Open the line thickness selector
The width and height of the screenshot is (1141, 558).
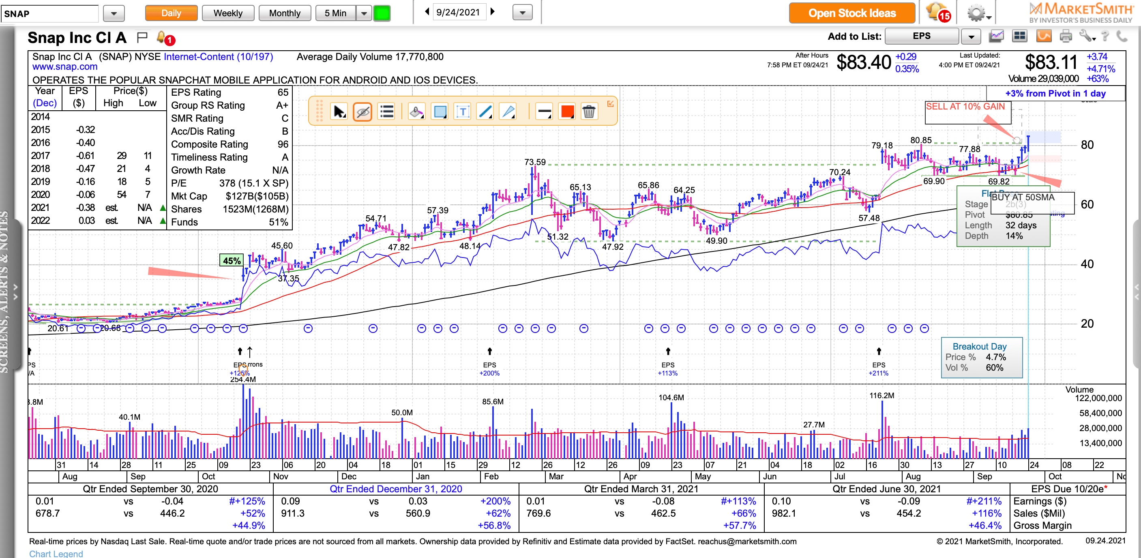coord(543,112)
